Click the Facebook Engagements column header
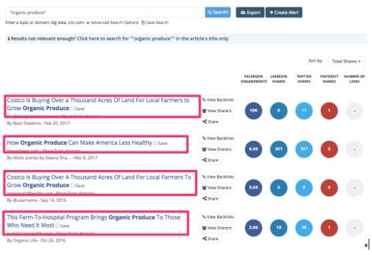Image resolution: width=372 pixels, height=255 pixels. 254,79
